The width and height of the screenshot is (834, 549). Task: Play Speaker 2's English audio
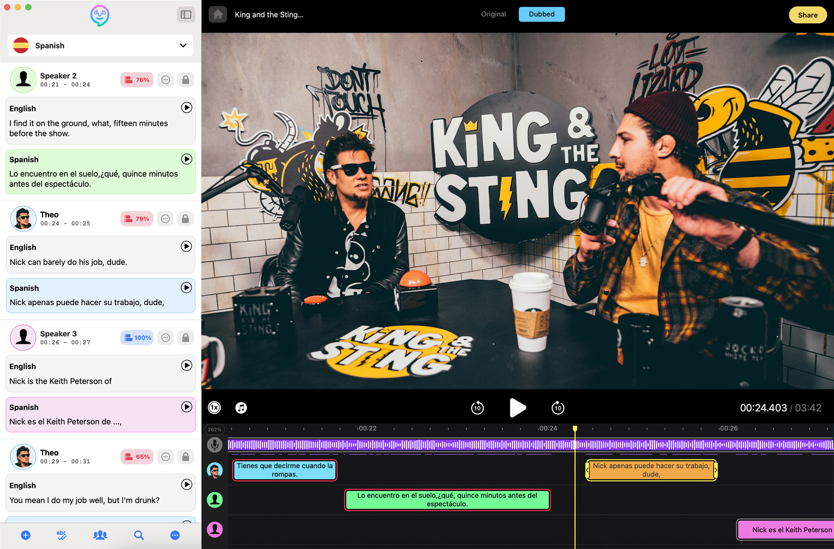click(186, 108)
